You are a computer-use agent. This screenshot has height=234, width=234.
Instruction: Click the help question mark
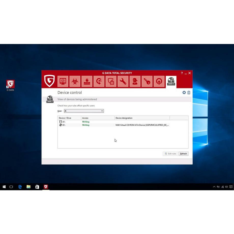[x=182, y=73]
